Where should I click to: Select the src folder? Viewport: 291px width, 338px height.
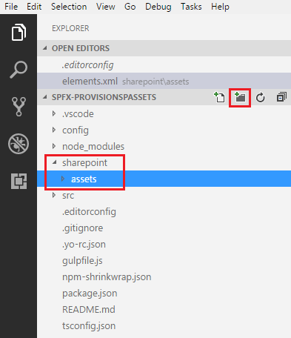164,195
